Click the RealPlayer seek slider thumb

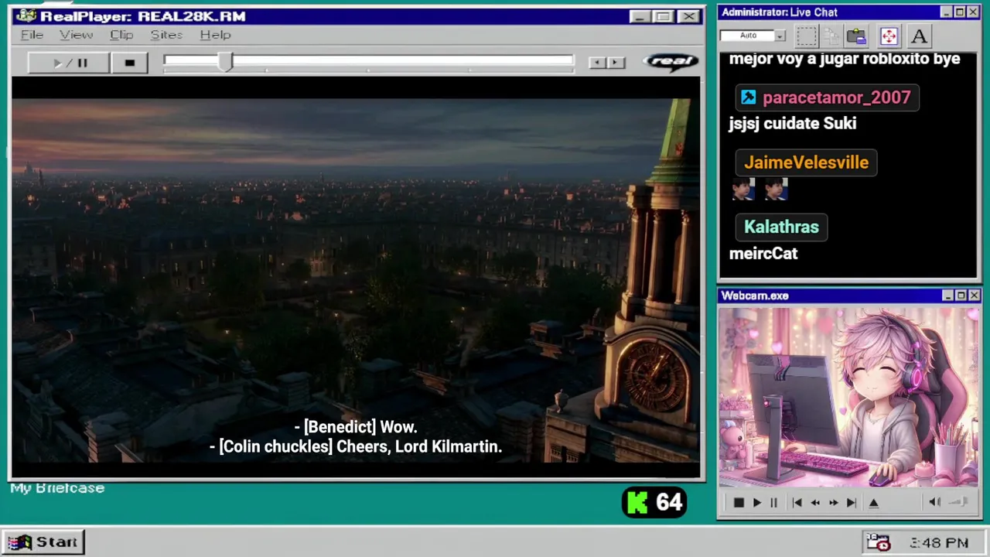[225, 63]
